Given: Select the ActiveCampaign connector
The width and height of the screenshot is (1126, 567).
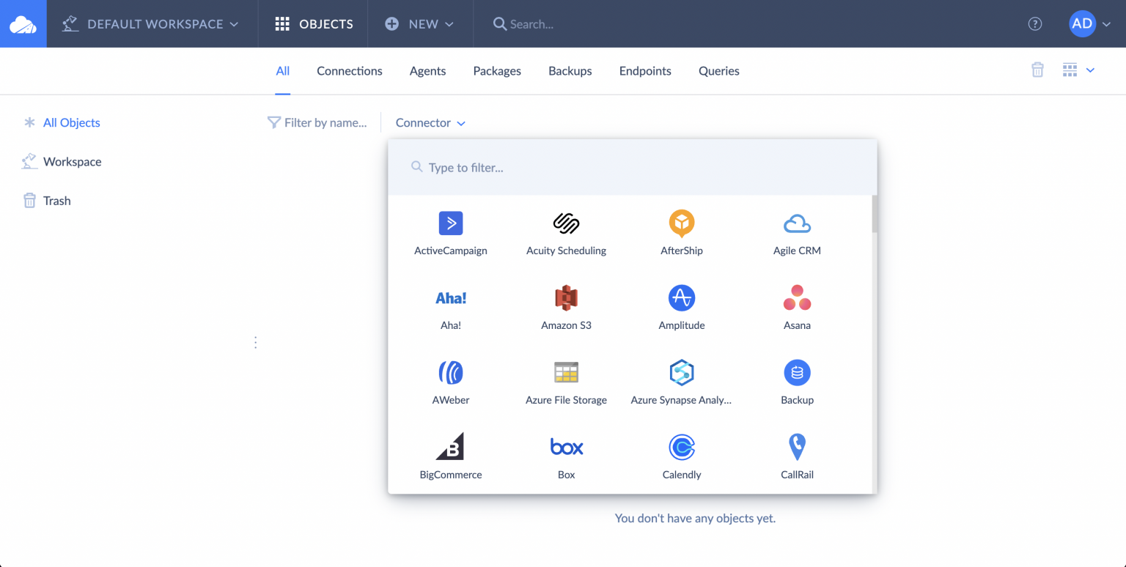Looking at the screenshot, I should point(450,232).
